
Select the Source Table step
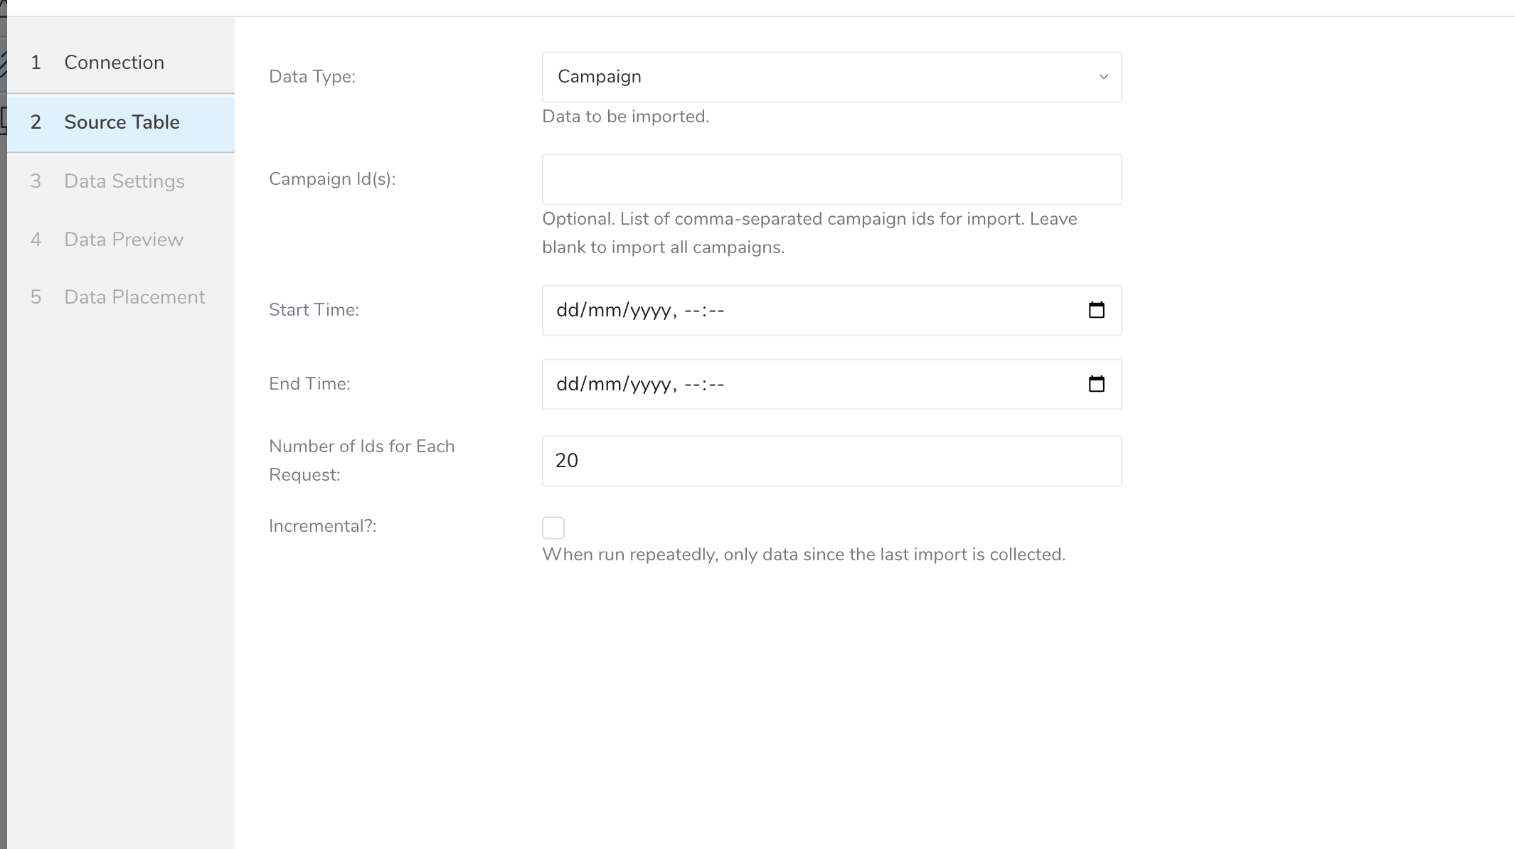coord(121,122)
